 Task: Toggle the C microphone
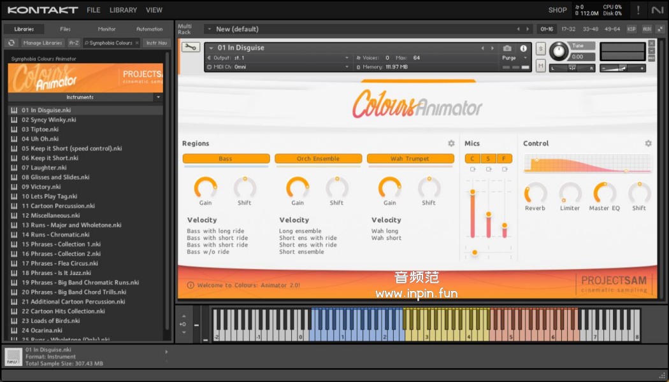point(472,159)
